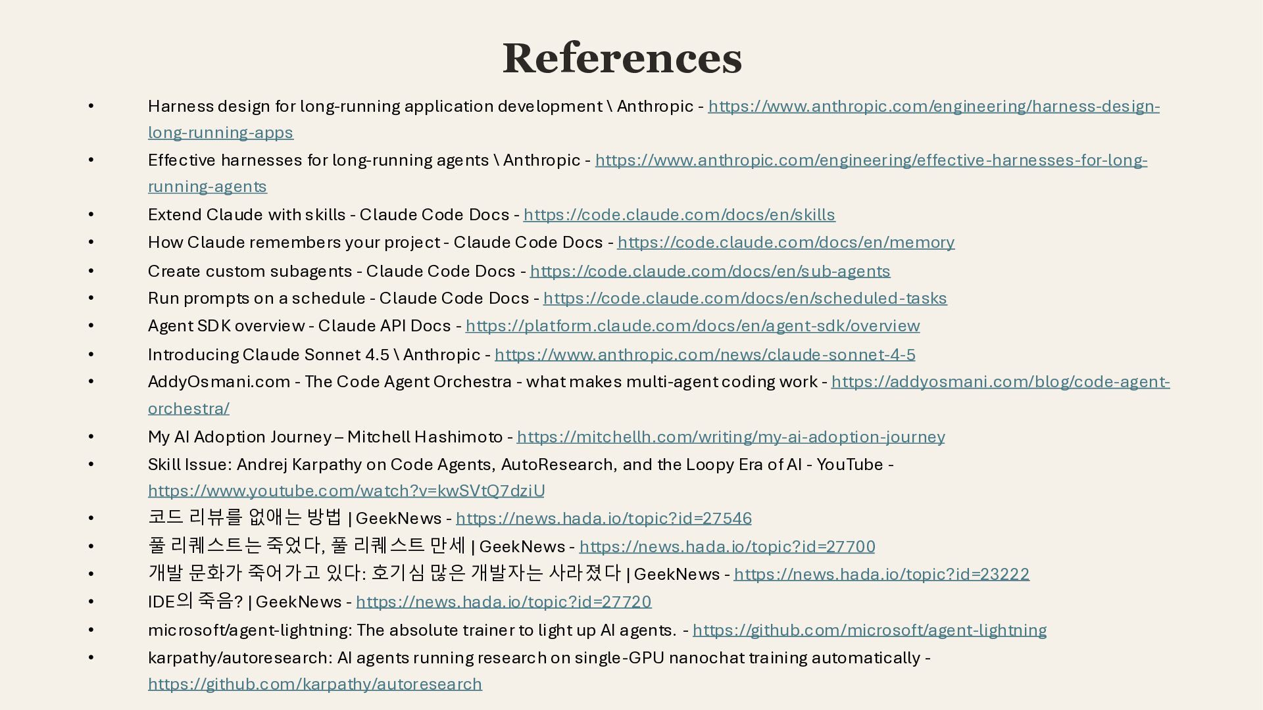Screen dimensions: 1263x710
Task: Open Mitchell Hashimoto's AI adoption journey link
Action: point(730,437)
